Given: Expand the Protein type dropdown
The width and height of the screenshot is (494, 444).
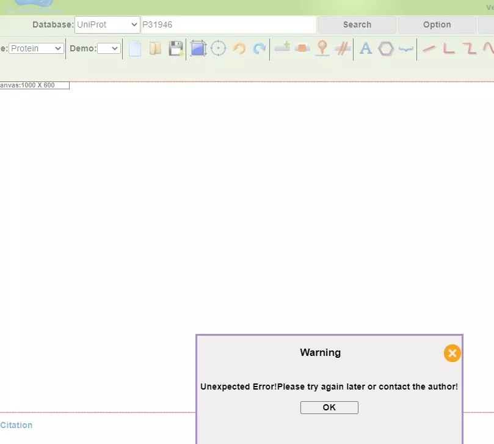Looking at the screenshot, I should (37, 48).
